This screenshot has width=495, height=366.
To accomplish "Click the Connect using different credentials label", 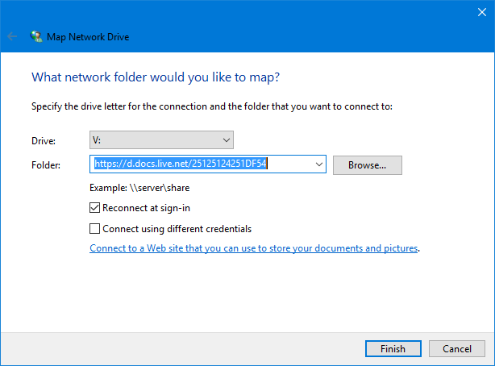I will 177,229.
